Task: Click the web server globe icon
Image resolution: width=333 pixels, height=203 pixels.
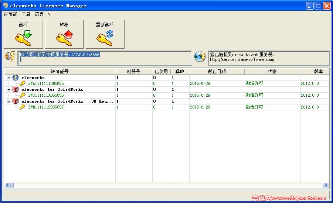Action: (200, 56)
